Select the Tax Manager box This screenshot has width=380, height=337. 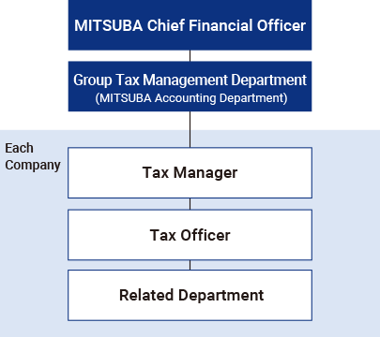coord(190,173)
